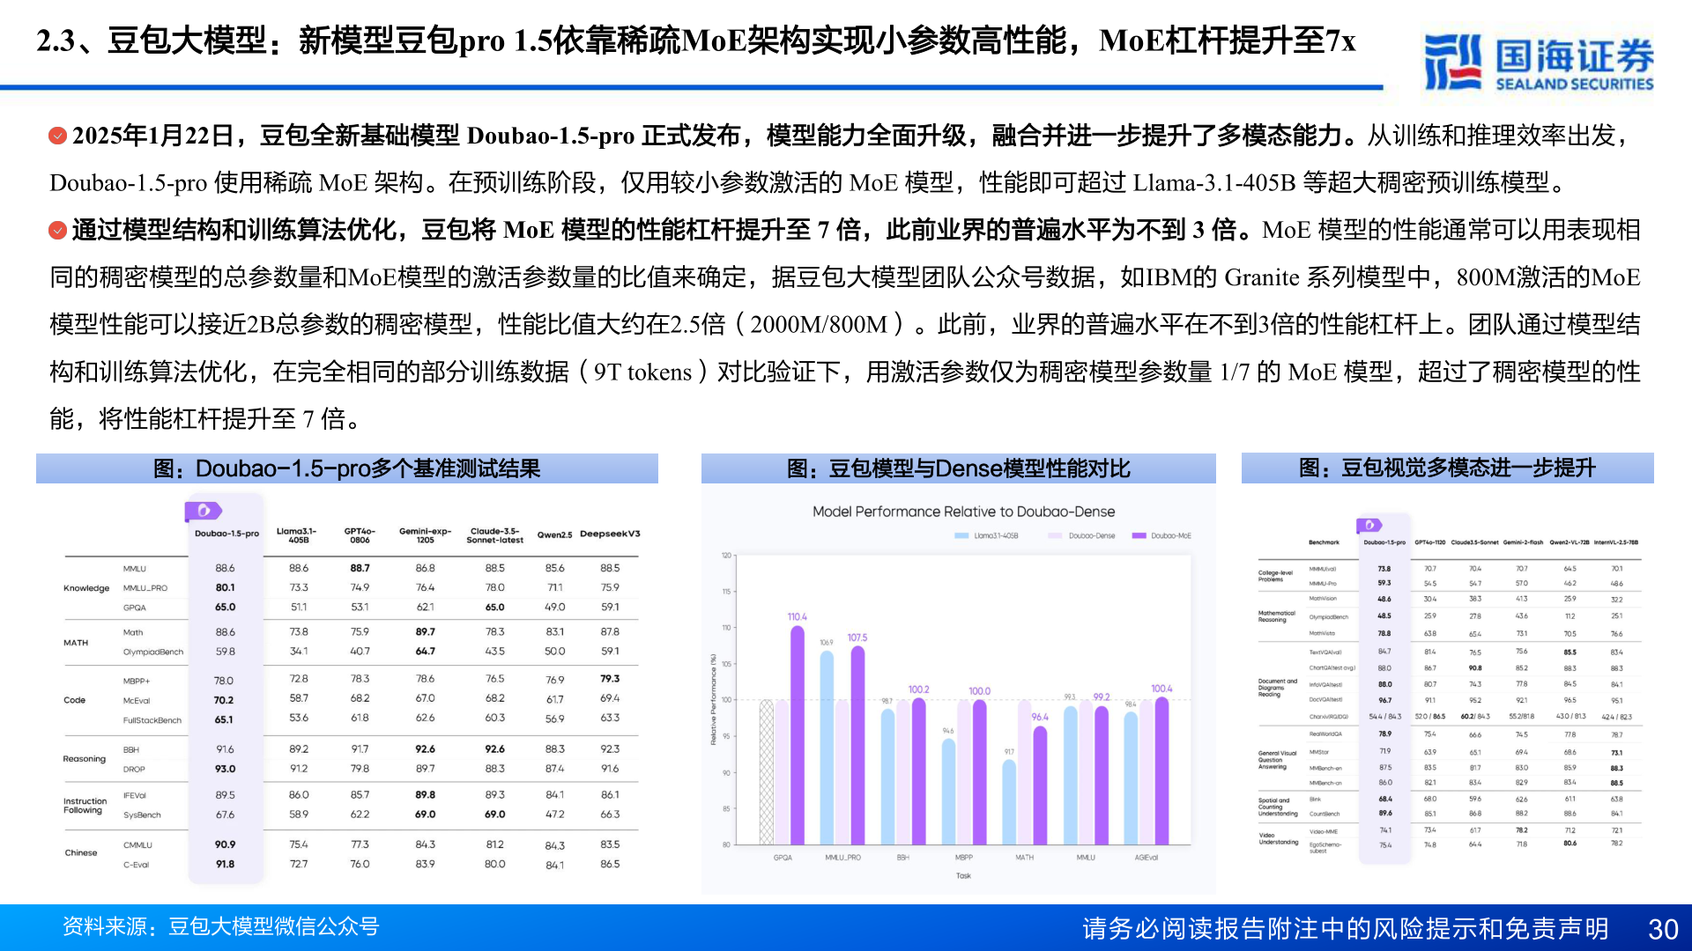Click the C-Eval row label
This screenshot has height=951, width=1692.
tap(136, 865)
